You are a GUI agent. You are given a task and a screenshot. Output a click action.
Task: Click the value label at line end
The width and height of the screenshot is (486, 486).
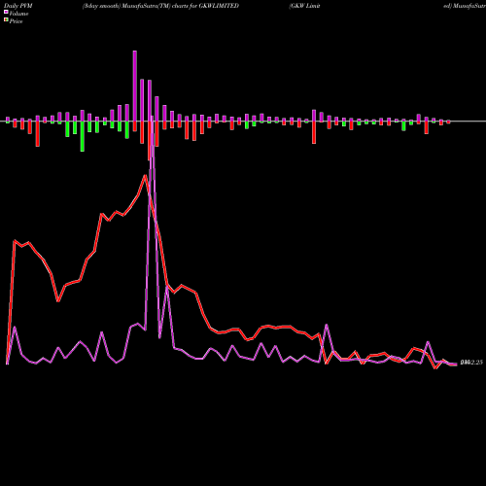point(471,363)
